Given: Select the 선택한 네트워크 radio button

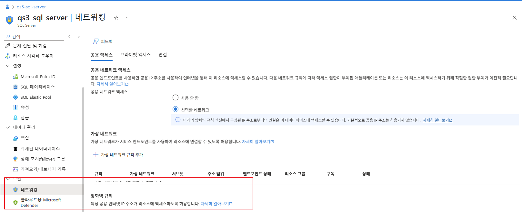Looking at the screenshot, I should 176,109.
